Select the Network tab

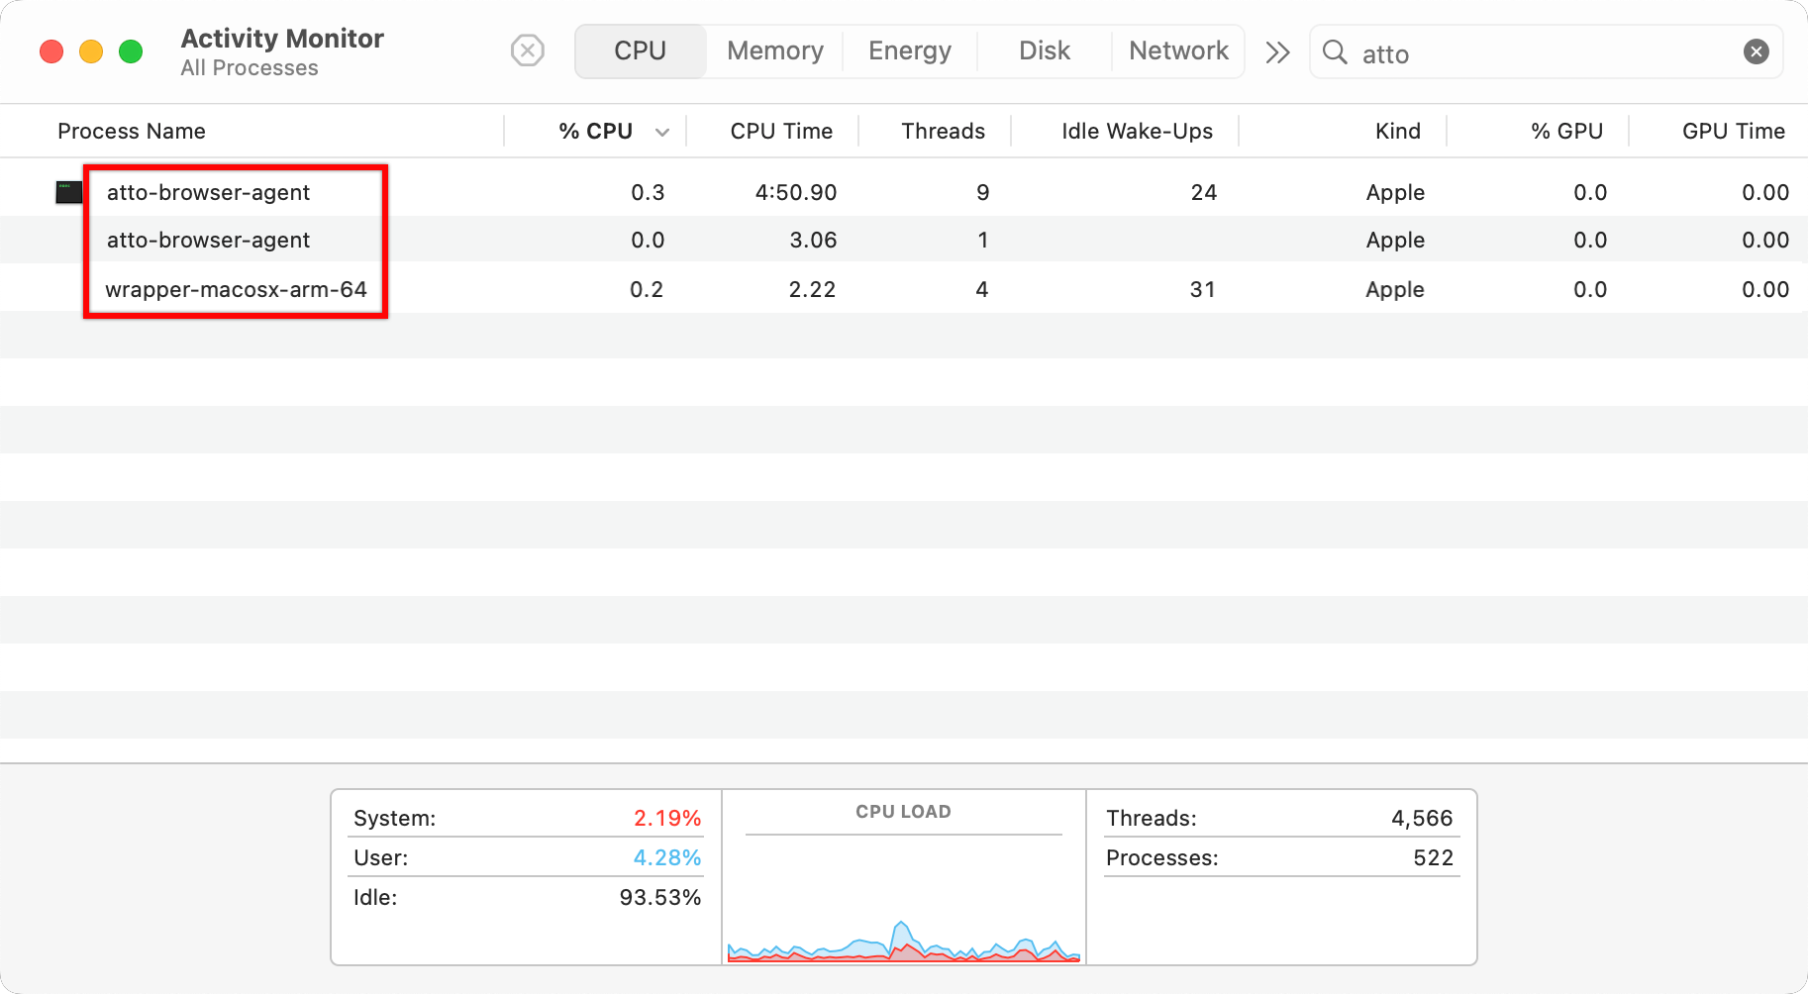point(1178,50)
